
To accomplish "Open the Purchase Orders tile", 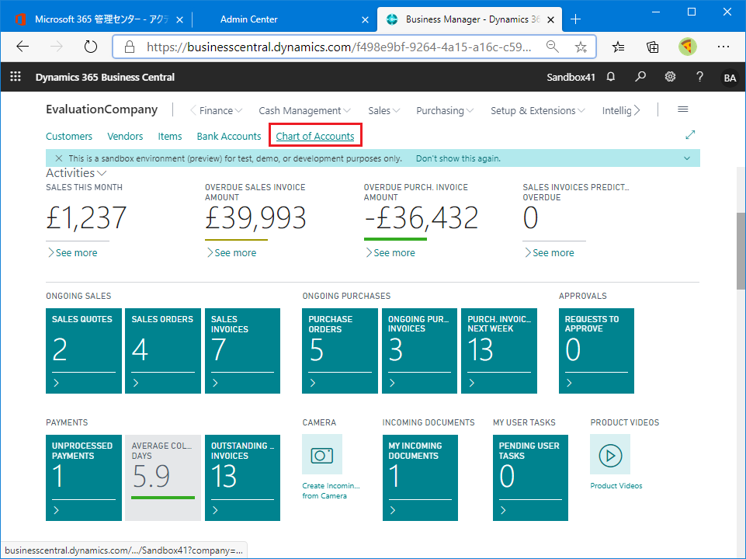I will 340,351.
